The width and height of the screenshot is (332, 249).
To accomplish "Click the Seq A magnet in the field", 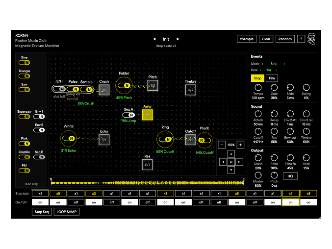I will 128,115.
